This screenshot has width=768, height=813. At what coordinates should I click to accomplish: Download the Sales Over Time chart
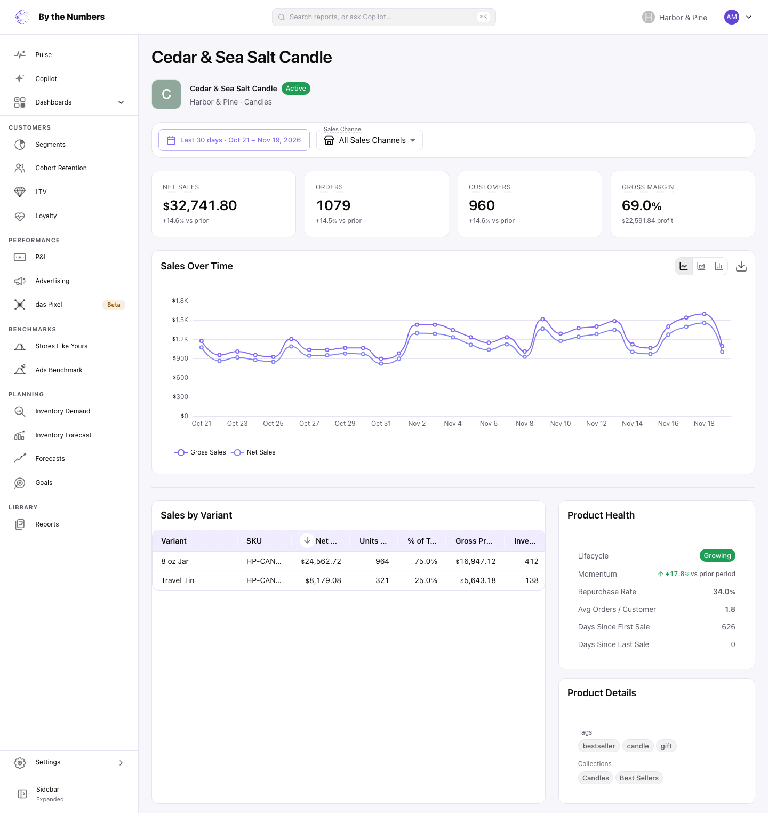[741, 266]
